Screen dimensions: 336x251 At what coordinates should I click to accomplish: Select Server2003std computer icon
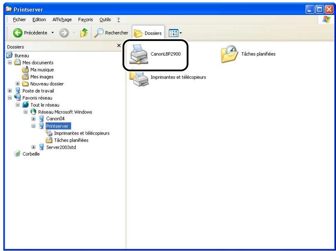(42, 147)
